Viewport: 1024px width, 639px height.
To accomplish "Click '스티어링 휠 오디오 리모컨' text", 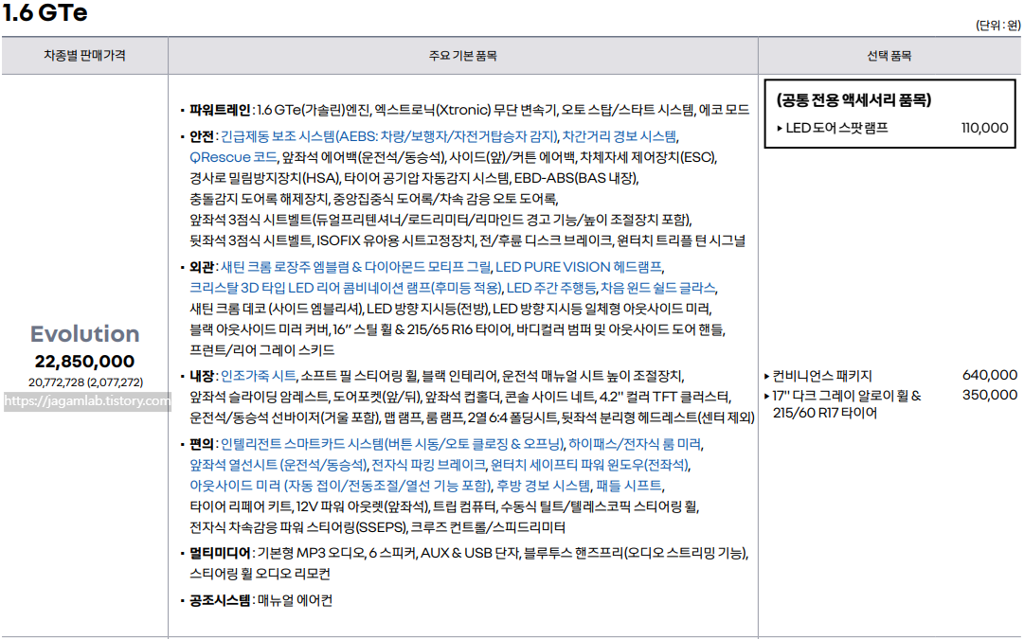I will click(x=260, y=574).
